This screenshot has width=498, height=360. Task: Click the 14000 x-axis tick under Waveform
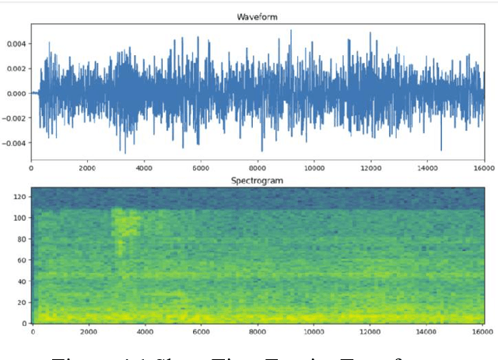[x=427, y=168]
